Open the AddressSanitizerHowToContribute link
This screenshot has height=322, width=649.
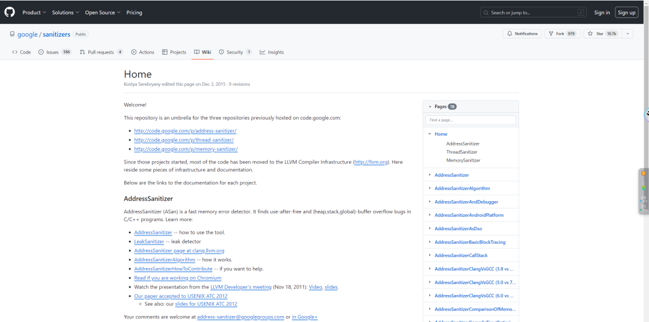(x=173, y=269)
